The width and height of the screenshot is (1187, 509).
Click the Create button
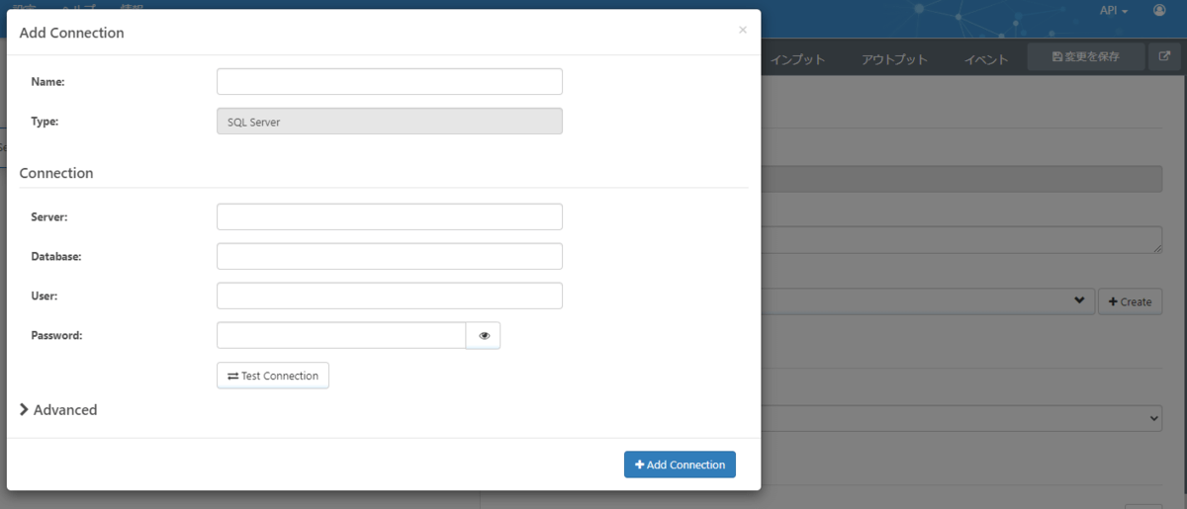click(x=1130, y=301)
